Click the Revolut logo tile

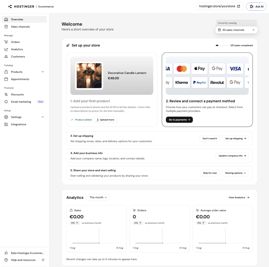[x=217, y=82]
